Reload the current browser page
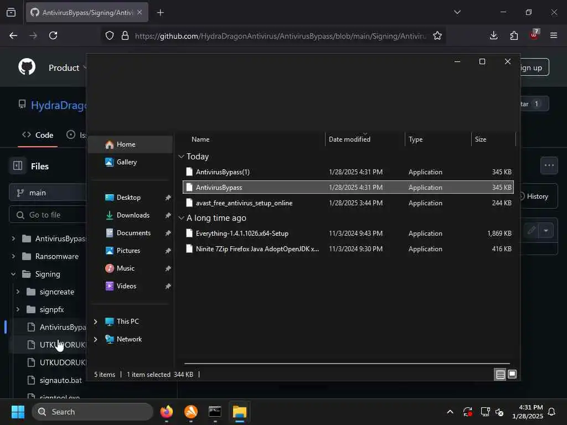567x425 pixels. (53, 35)
